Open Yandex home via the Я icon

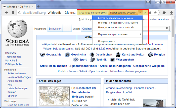(x=13, y=12)
